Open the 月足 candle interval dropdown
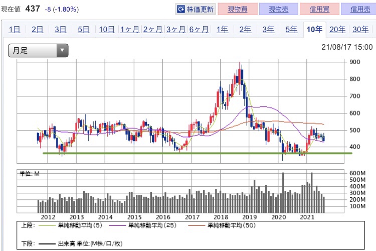Viewport: 376px width, 251px height. point(38,50)
